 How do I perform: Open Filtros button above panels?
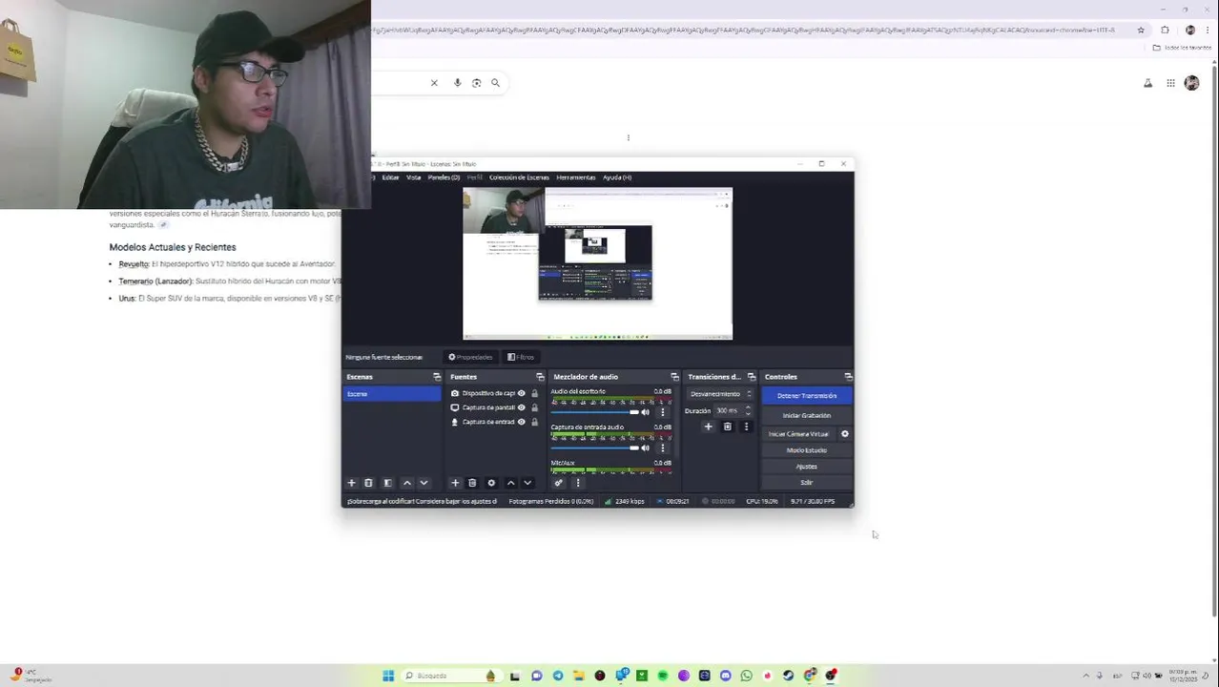[x=521, y=357]
